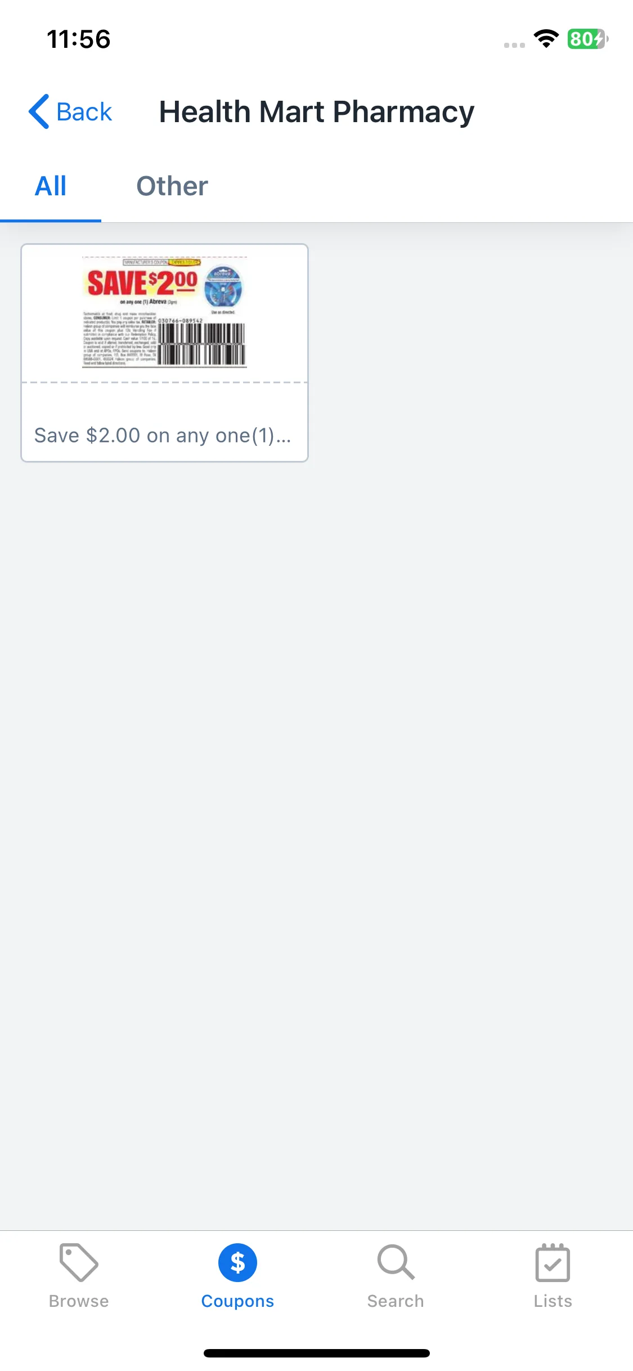This screenshot has height=1371, width=633.
Task: Tap the 11:56 clock in the status bar
Action: pos(79,39)
